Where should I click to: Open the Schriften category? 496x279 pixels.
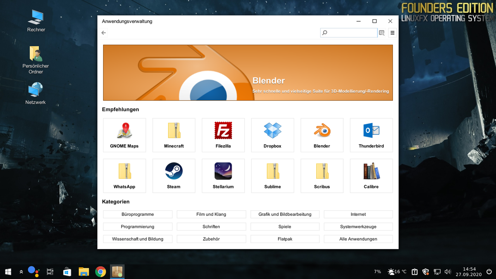[x=211, y=227]
